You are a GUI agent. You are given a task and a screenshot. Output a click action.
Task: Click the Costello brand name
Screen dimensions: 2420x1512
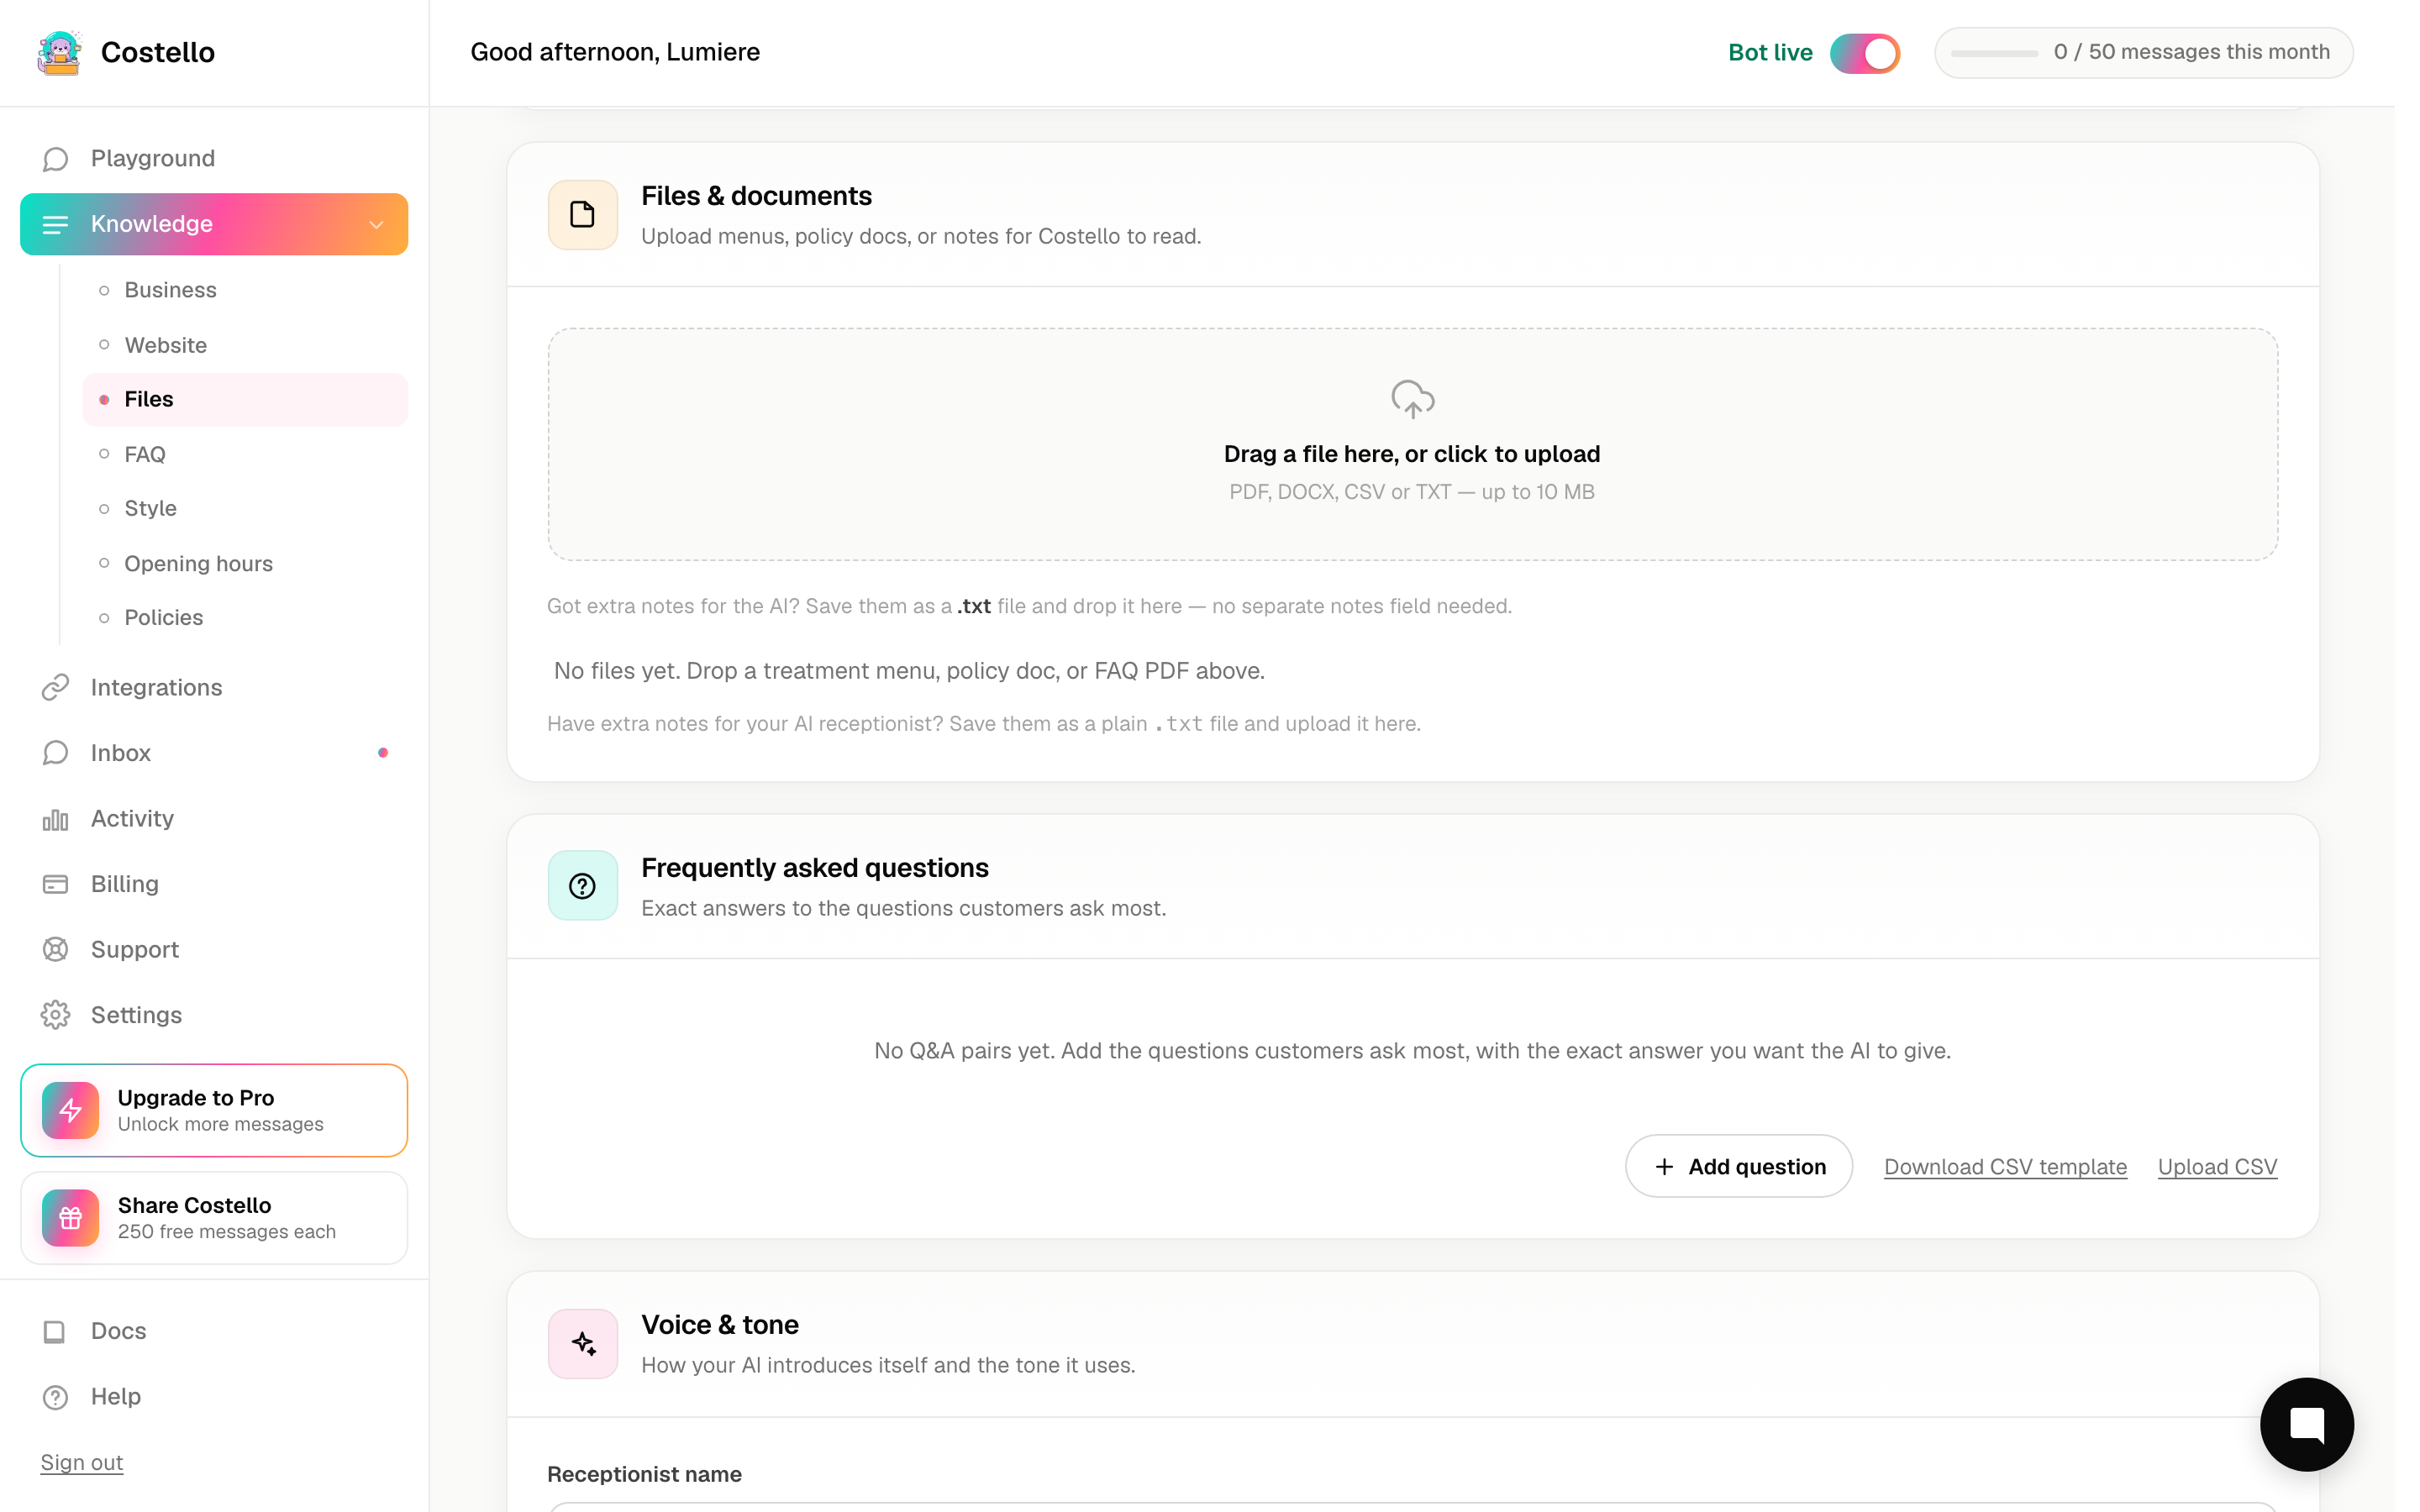coord(158,52)
